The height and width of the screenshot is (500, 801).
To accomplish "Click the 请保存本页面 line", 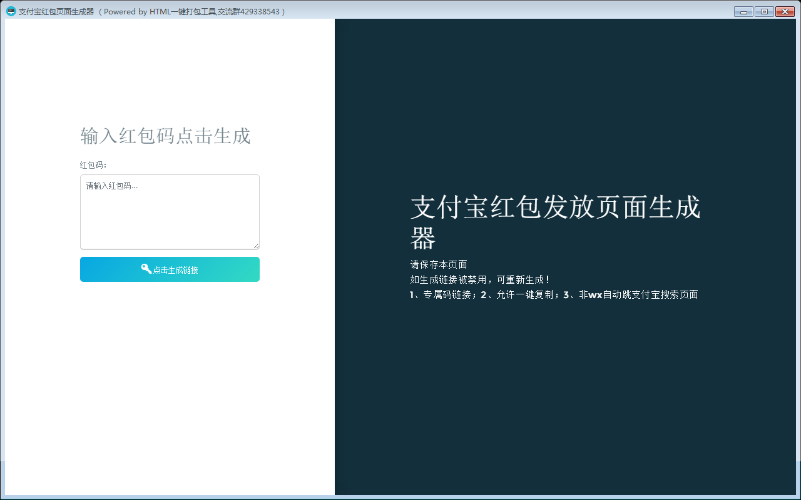I will (439, 264).
